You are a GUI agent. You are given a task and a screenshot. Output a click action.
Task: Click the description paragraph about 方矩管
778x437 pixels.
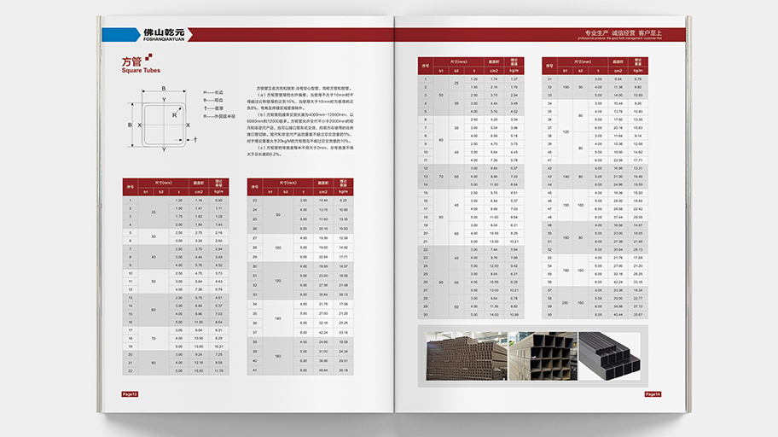(300, 121)
